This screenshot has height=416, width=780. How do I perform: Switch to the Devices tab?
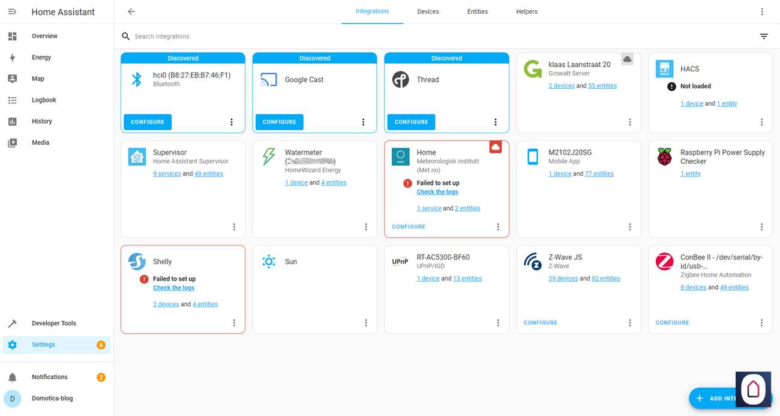428,11
